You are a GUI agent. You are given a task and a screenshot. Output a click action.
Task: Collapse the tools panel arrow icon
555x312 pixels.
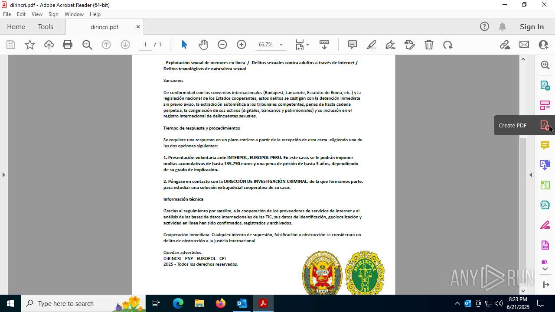coord(545,285)
